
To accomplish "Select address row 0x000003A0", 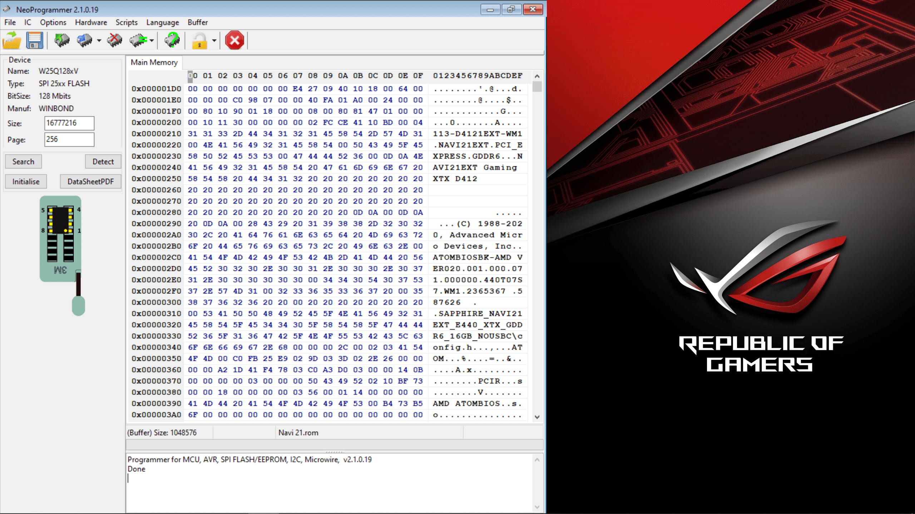I will [156, 415].
